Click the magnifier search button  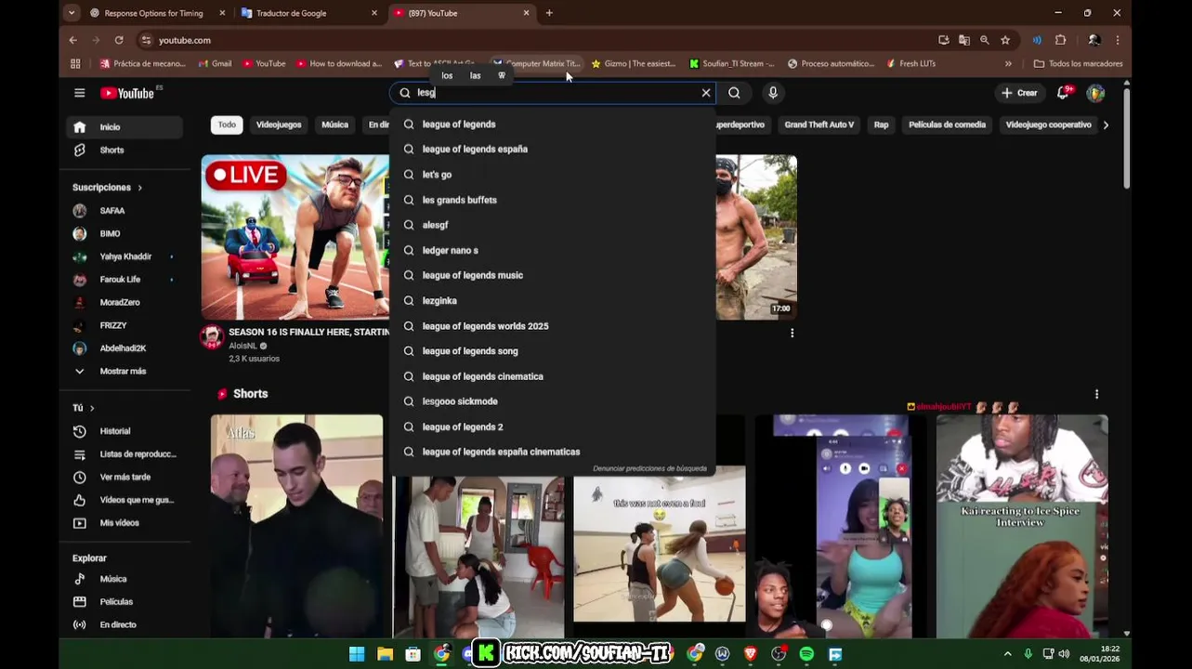tap(734, 93)
